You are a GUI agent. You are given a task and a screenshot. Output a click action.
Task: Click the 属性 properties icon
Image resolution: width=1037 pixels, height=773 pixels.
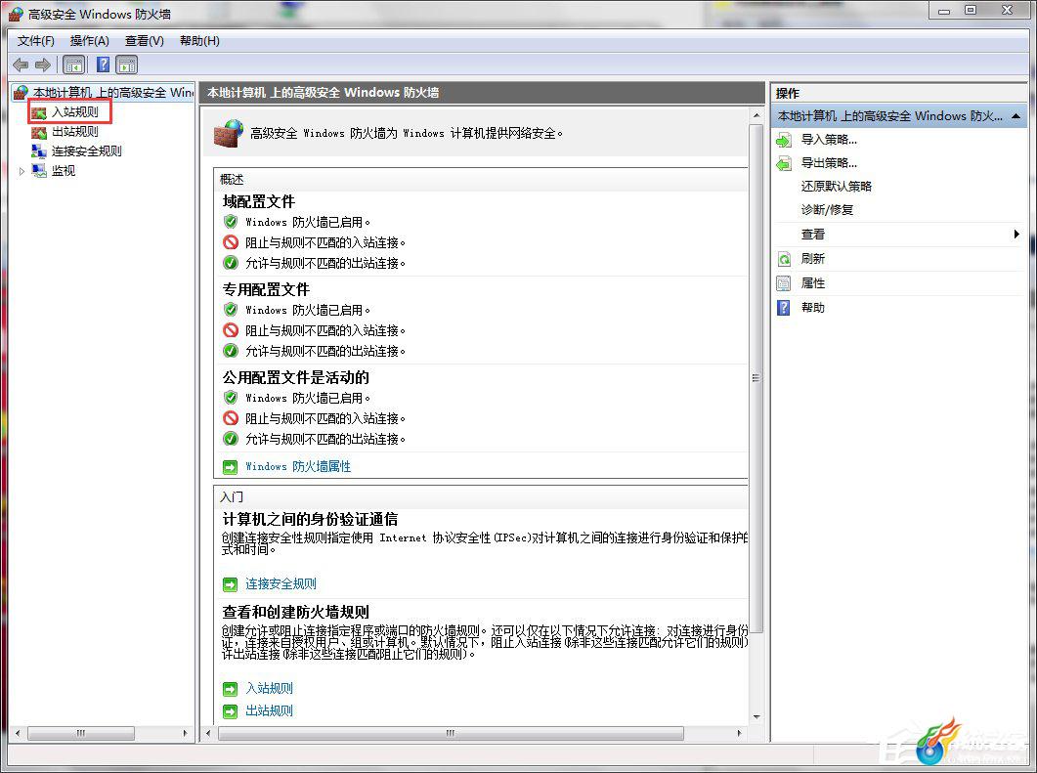click(784, 283)
